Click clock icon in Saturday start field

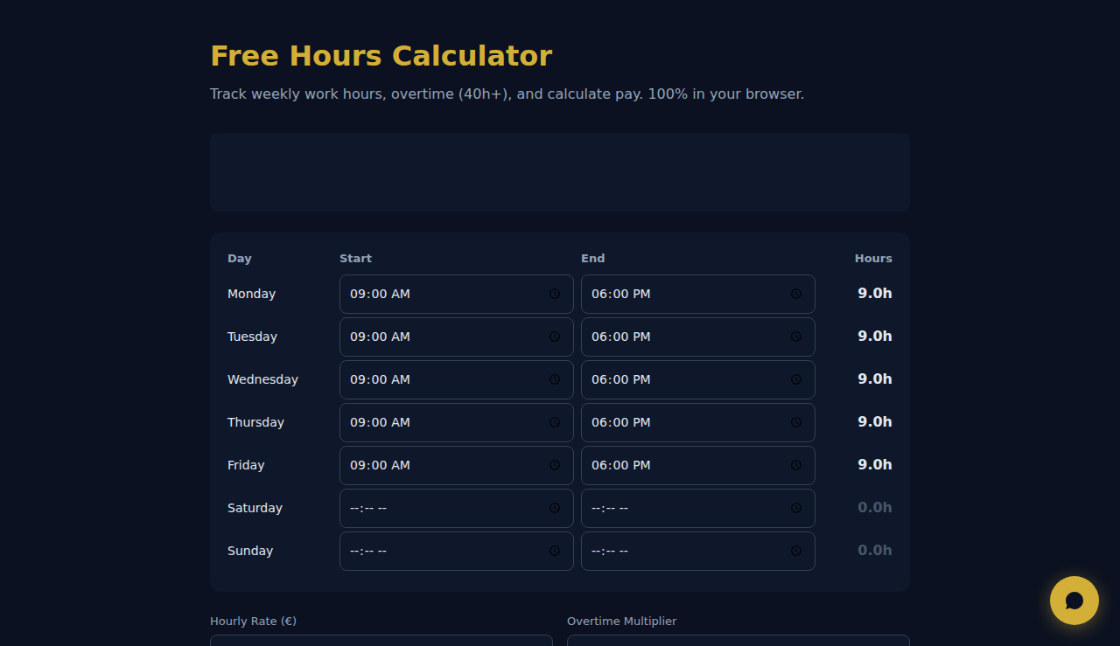coord(555,508)
